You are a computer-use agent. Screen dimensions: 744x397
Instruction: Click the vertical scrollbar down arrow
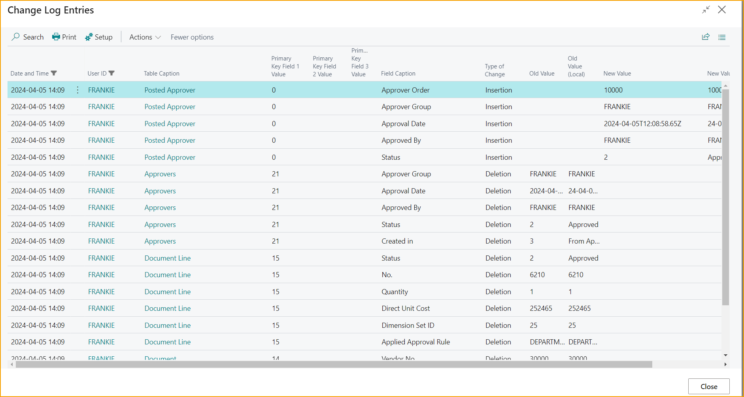tap(725, 355)
